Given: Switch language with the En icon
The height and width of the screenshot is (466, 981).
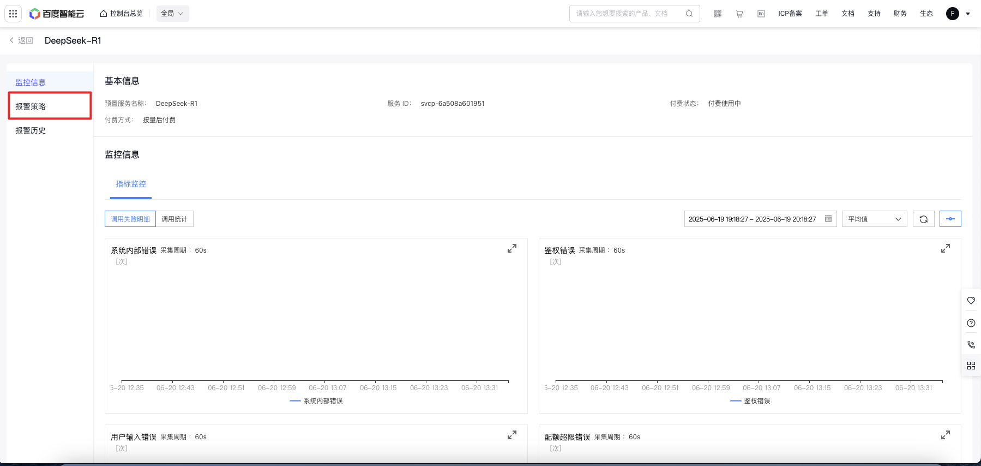Looking at the screenshot, I should 761,14.
